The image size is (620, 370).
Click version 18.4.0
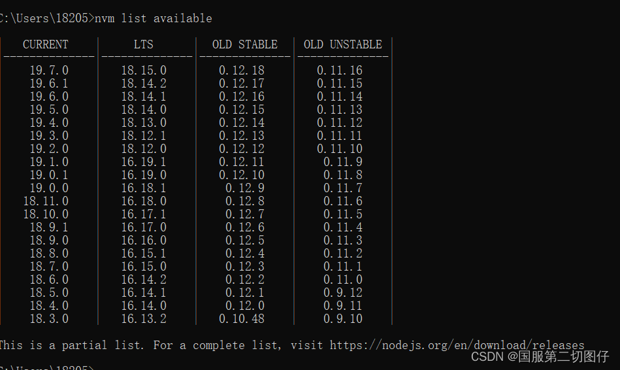coord(49,305)
